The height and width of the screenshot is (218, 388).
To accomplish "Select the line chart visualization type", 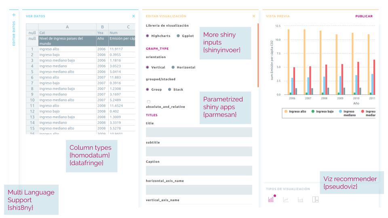I will tap(286, 199).
